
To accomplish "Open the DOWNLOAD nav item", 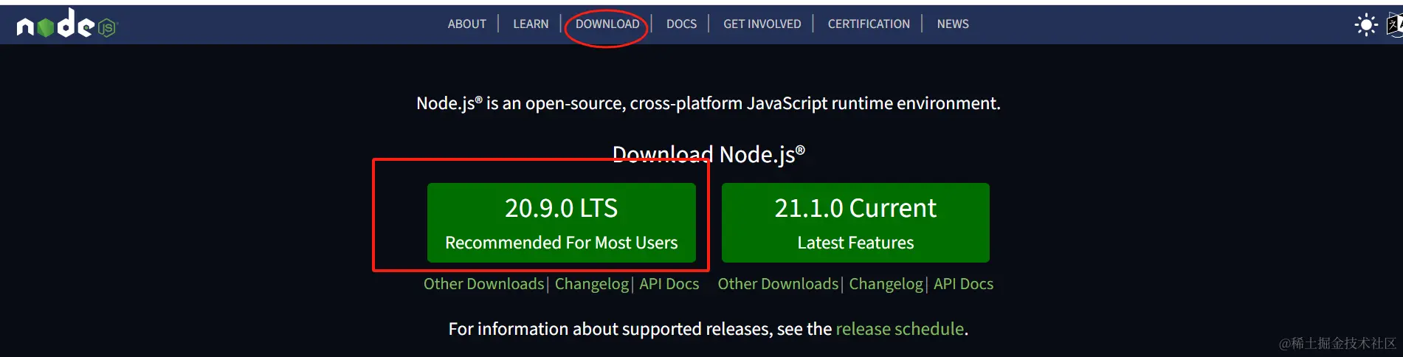I will point(607,24).
